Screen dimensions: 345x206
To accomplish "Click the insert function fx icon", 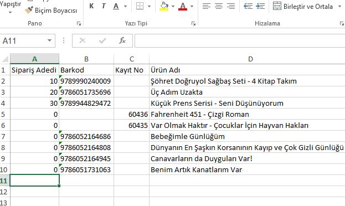I will point(122,40).
